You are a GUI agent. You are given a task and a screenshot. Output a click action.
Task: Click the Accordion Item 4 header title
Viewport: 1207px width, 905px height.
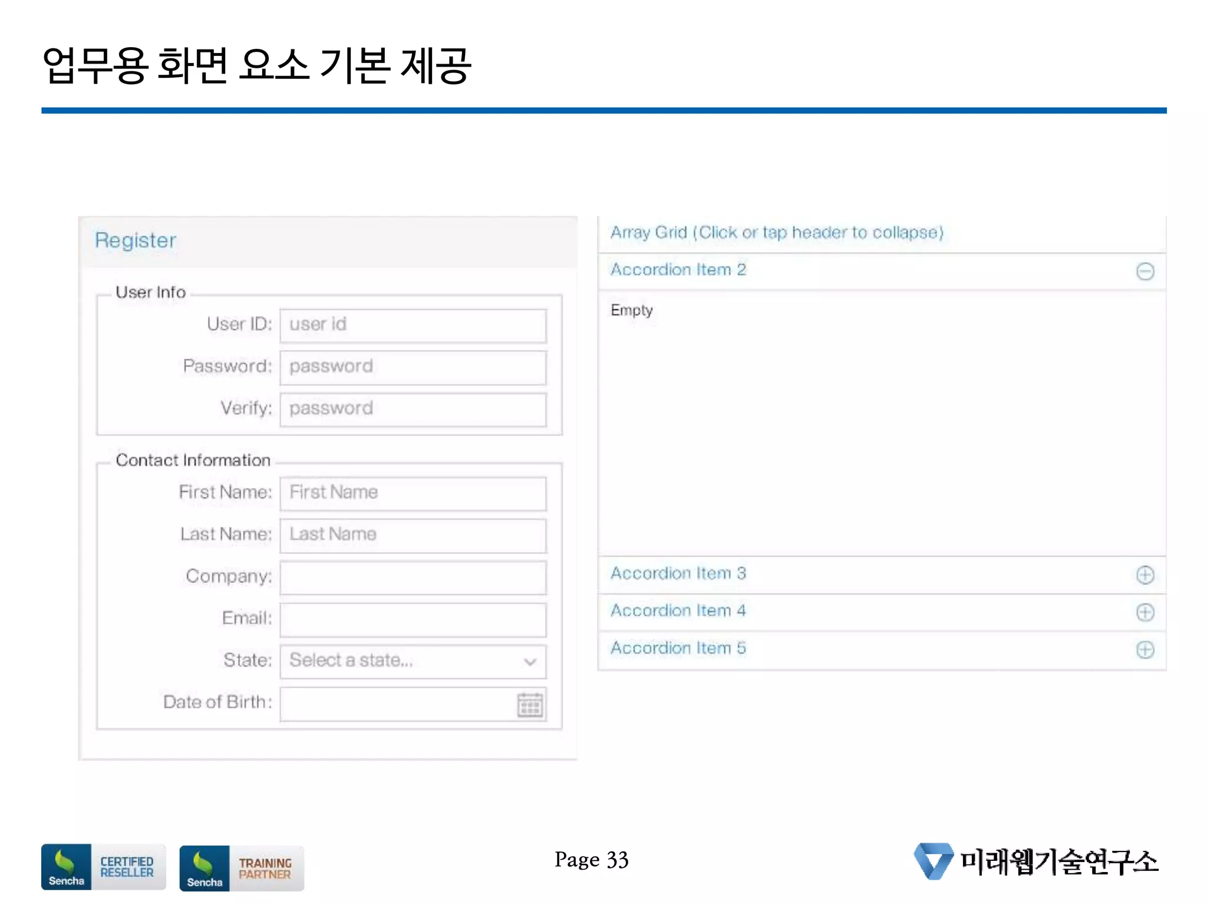point(678,611)
